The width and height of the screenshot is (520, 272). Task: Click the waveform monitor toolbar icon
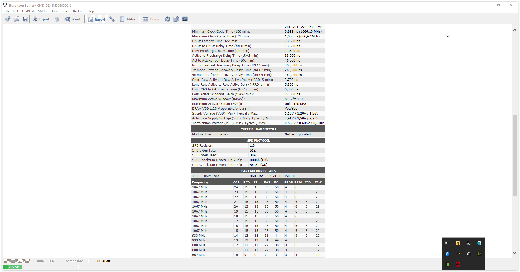185,19
